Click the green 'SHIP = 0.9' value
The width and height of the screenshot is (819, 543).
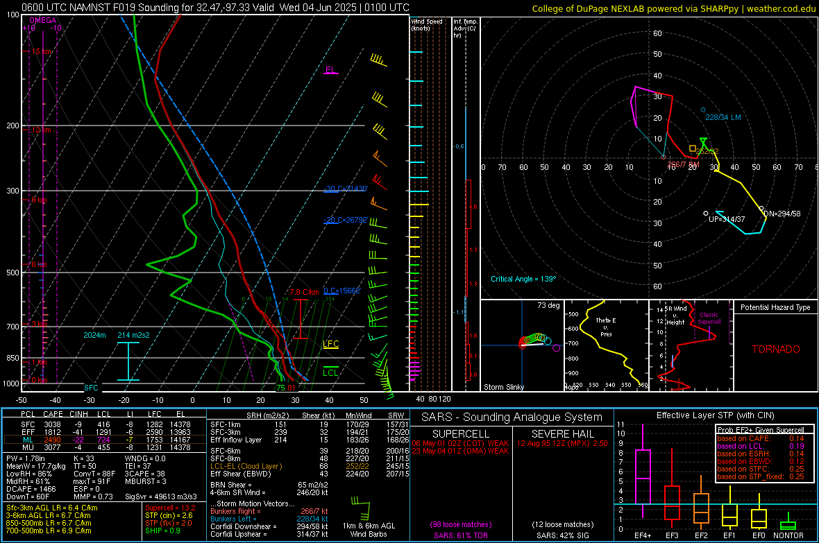(162, 531)
